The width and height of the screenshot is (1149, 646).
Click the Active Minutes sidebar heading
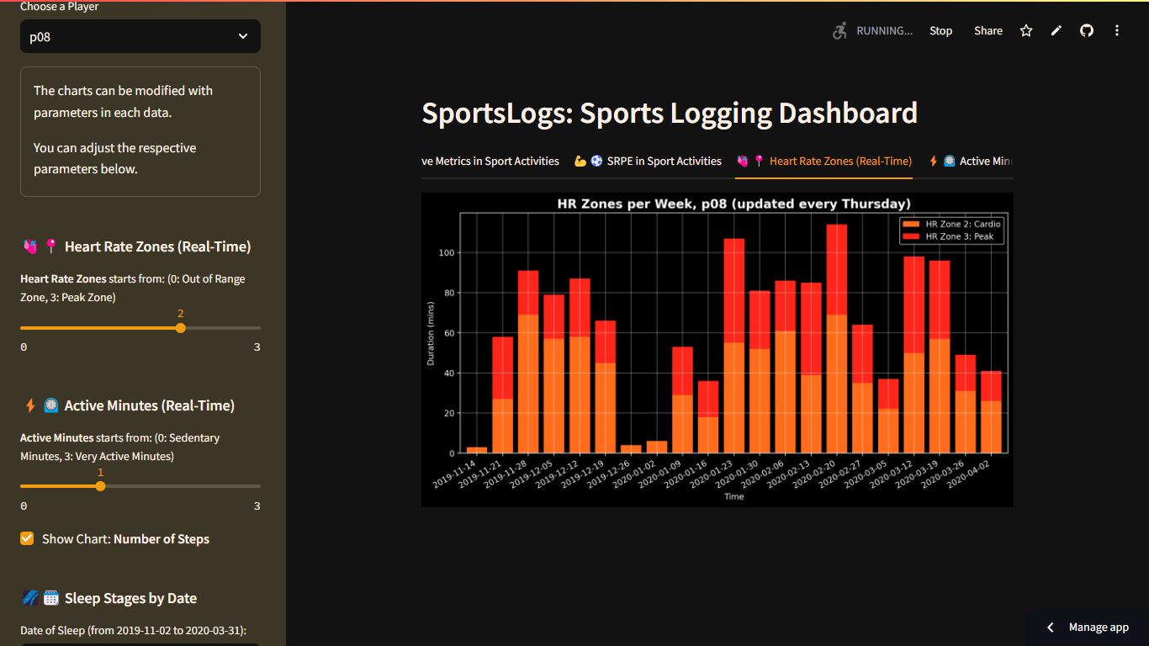pos(127,405)
